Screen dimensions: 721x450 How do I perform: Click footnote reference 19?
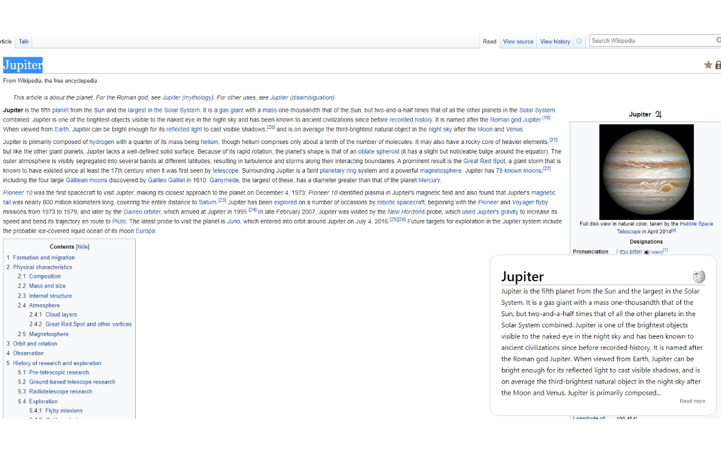(x=546, y=118)
